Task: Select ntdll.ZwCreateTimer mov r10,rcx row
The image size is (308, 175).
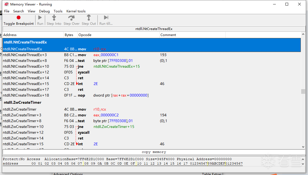Action: pos(152,110)
